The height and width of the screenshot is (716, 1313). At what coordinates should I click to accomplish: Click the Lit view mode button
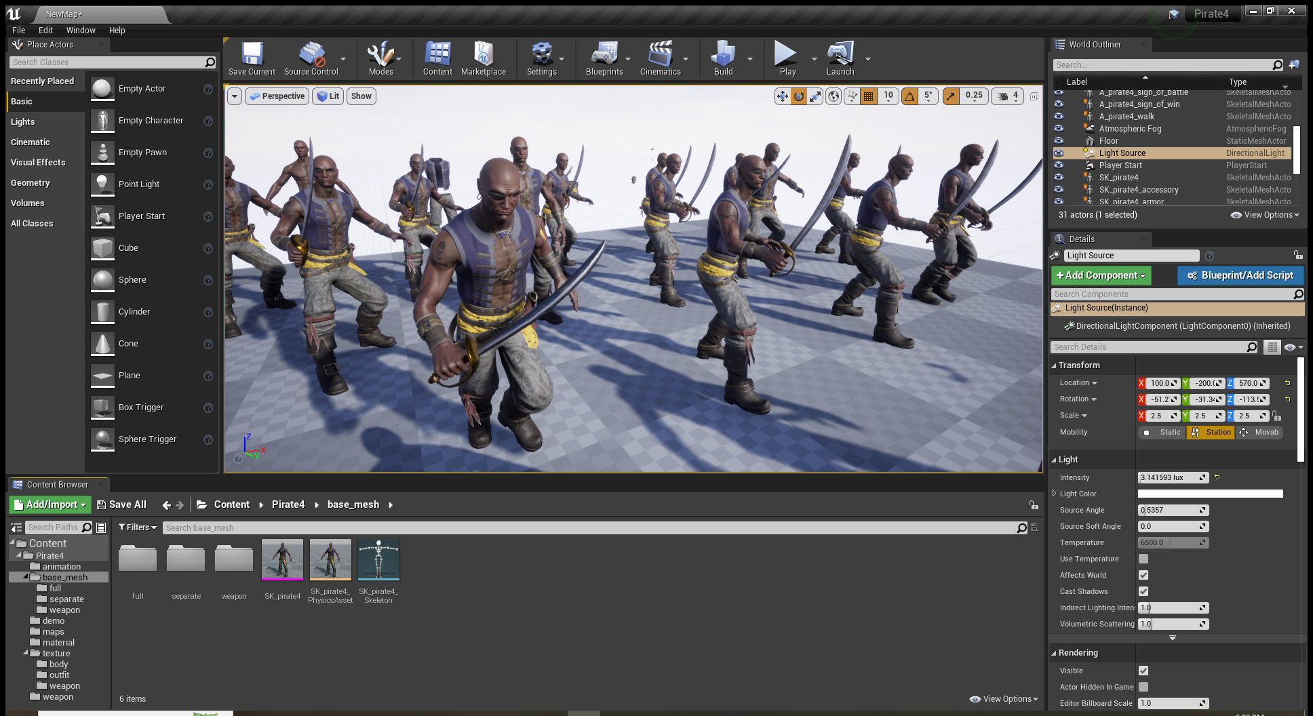[328, 96]
